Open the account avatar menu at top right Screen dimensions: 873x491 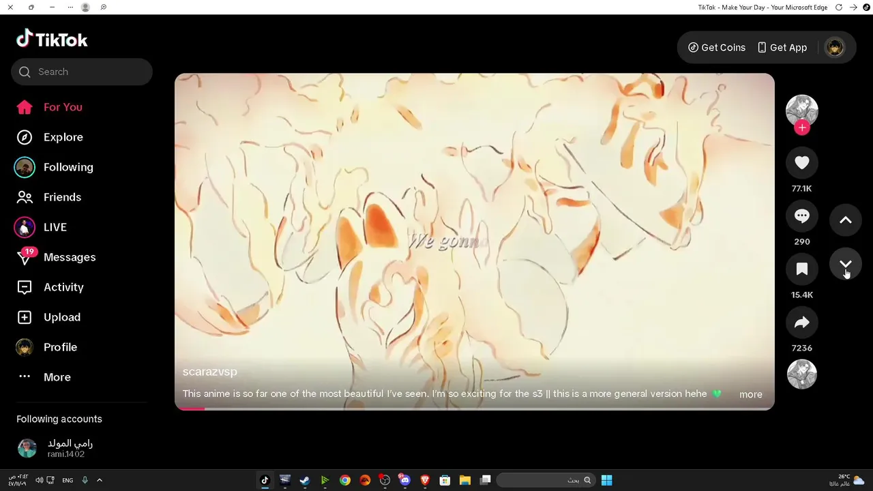[835, 47]
